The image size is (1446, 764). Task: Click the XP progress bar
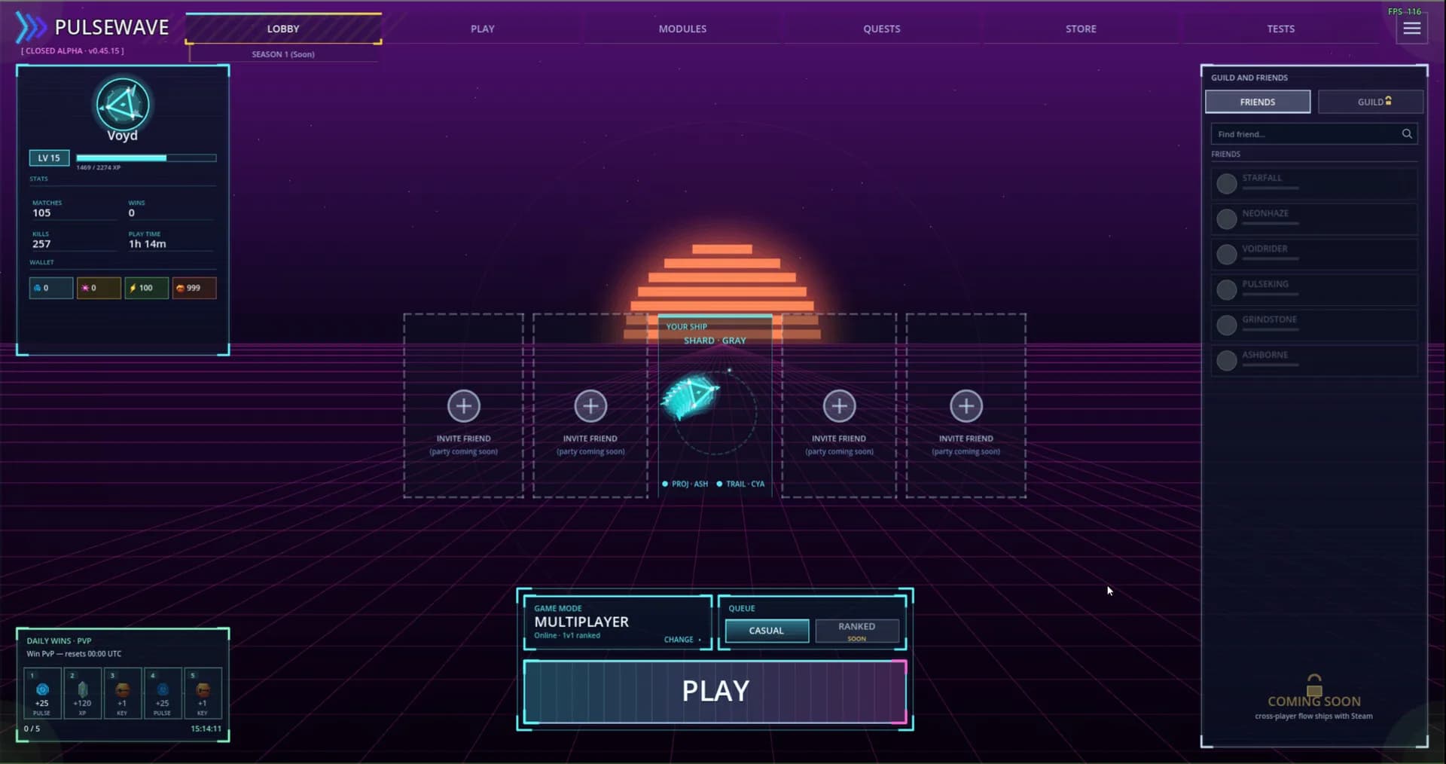click(146, 157)
